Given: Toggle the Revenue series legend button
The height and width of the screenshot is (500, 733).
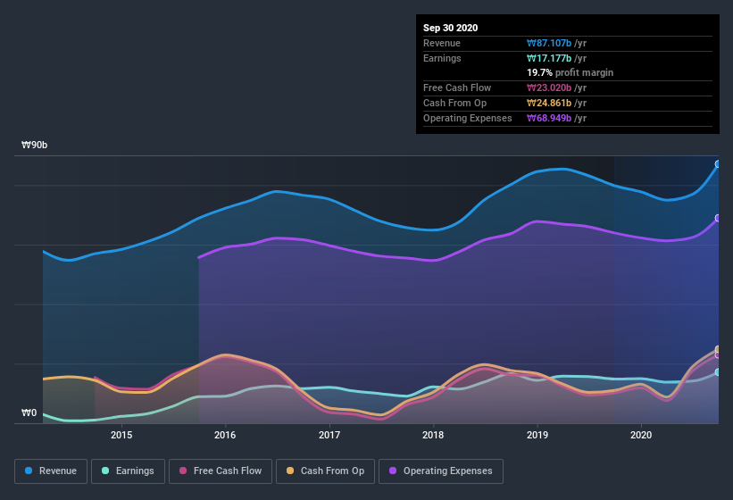Looking at the screenshot, I should (x=51, y=471).
